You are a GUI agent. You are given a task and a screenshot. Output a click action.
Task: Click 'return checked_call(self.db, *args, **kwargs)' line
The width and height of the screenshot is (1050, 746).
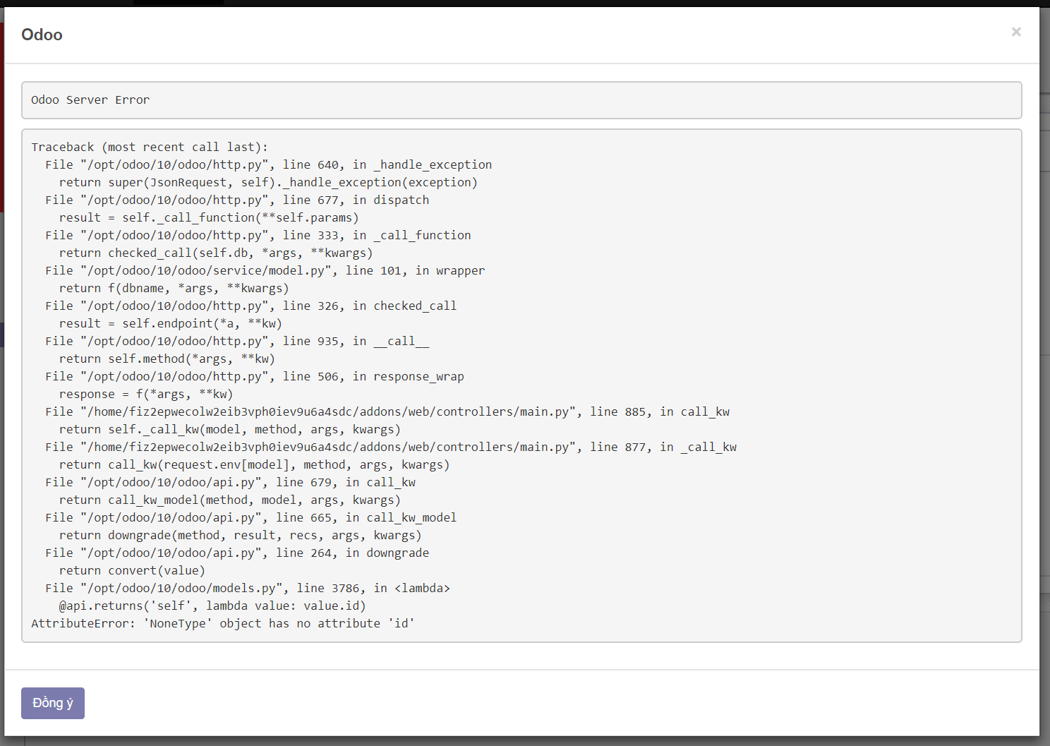point(216,253)
